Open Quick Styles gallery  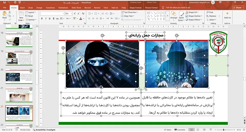tap(181, 16)
